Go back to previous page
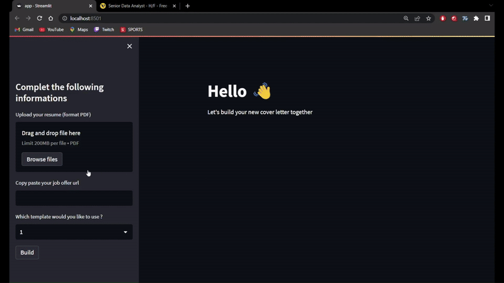The height and width of the screenshot is (283, 504). (17, 18)
